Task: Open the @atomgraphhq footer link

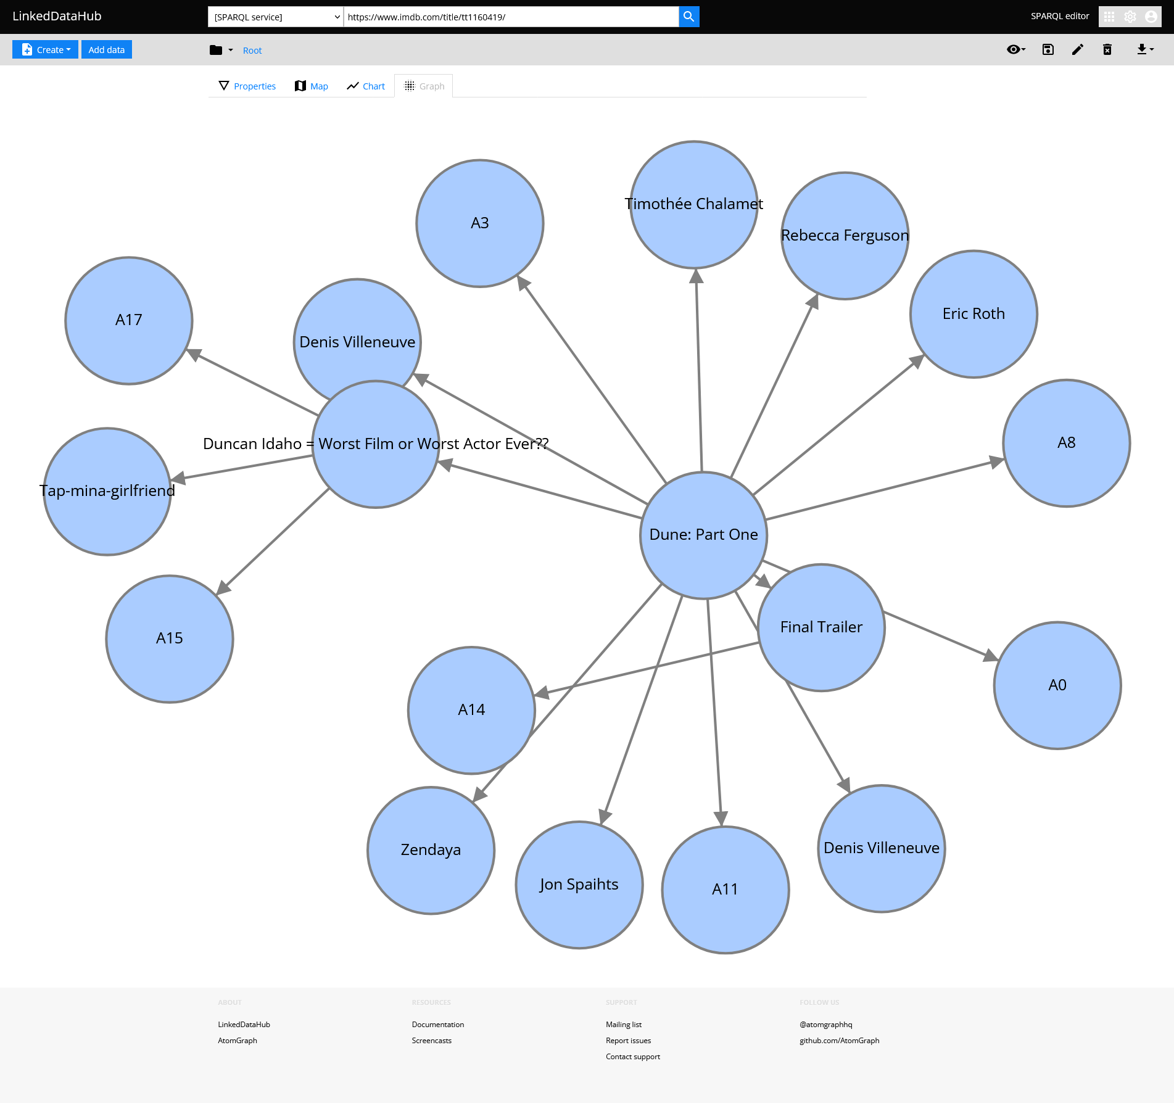Action: click(x=826, y=1025)
